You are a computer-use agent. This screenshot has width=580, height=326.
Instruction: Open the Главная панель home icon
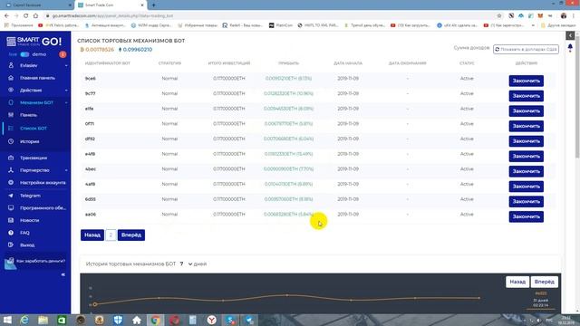[x=11, y=78]
